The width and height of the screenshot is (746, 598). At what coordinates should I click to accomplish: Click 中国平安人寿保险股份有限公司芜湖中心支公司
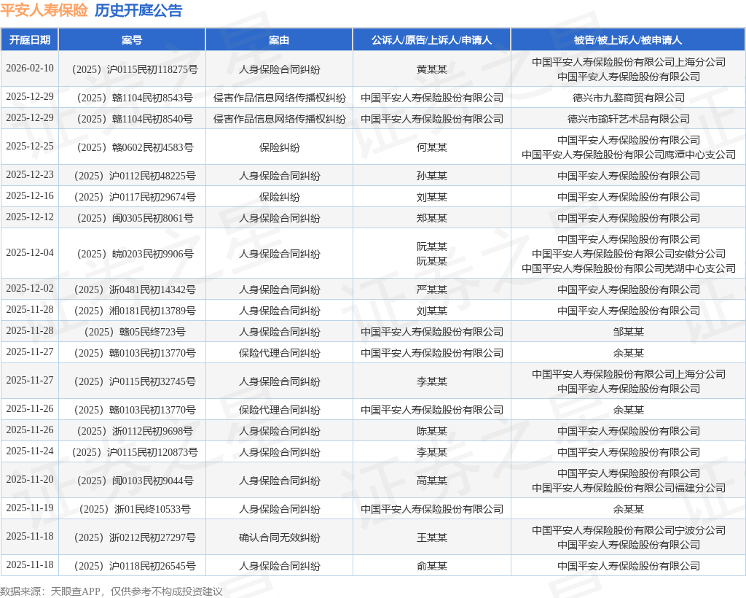click(x=629, y=268)
